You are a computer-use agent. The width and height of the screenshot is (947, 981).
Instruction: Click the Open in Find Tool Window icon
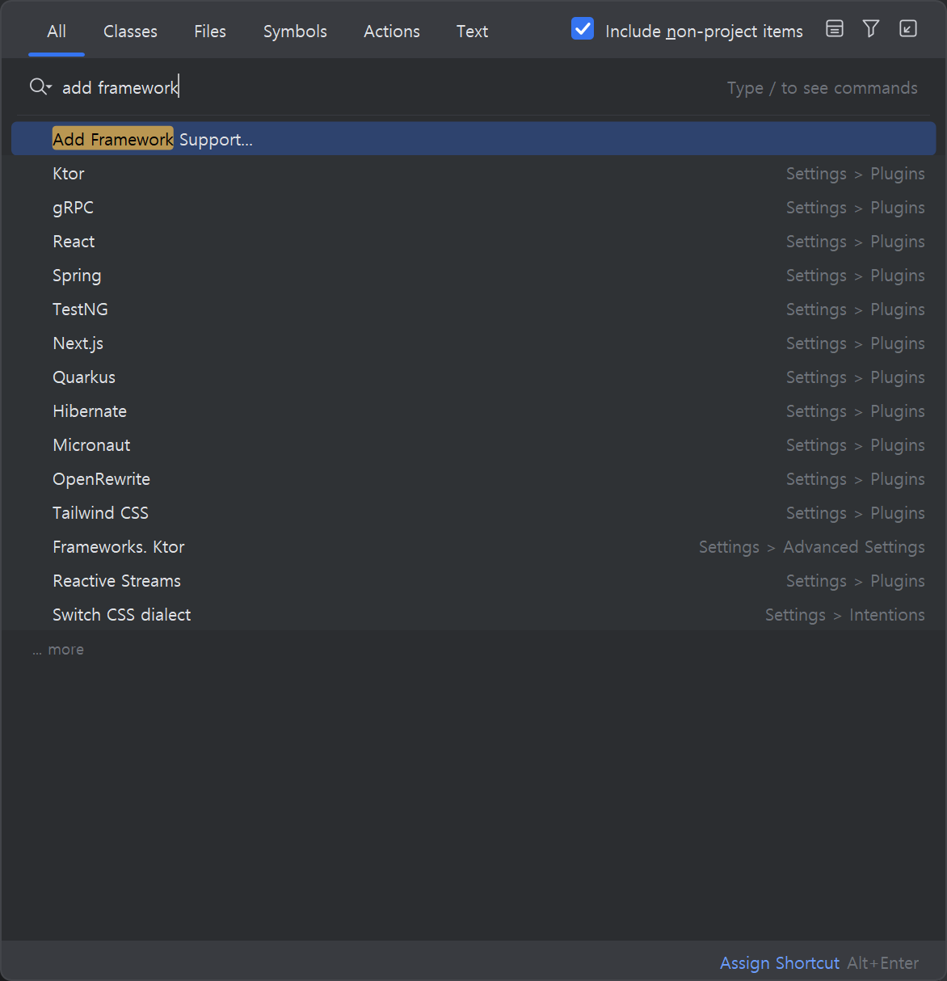907,29
